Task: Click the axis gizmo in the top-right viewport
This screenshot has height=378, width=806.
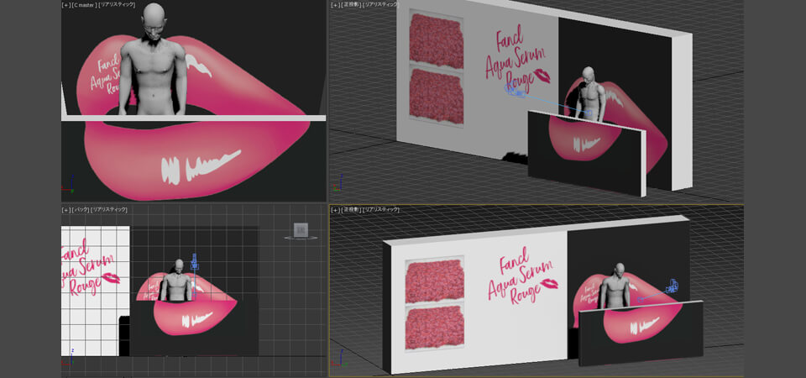Action: (x=338, y=183)
